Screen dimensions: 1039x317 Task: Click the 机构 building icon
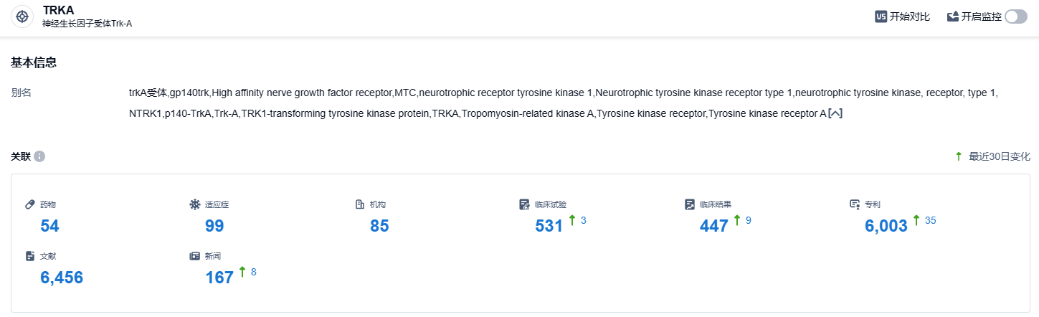click(360, 204)
